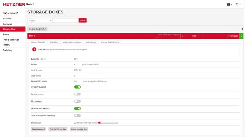Viewport: 245px width, 137px height.
Task: Expand the 'all types' filter dropdown
Action: click(x=40, y=20)
